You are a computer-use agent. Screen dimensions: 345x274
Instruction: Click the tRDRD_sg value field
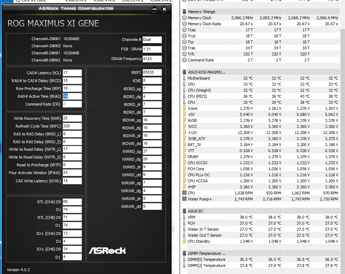tap(152, 89)
